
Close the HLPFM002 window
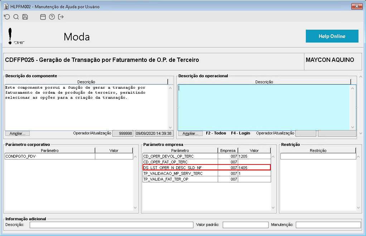tap(357, 6)
